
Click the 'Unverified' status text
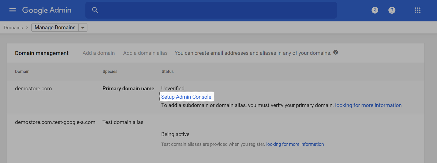coord(173,88)
